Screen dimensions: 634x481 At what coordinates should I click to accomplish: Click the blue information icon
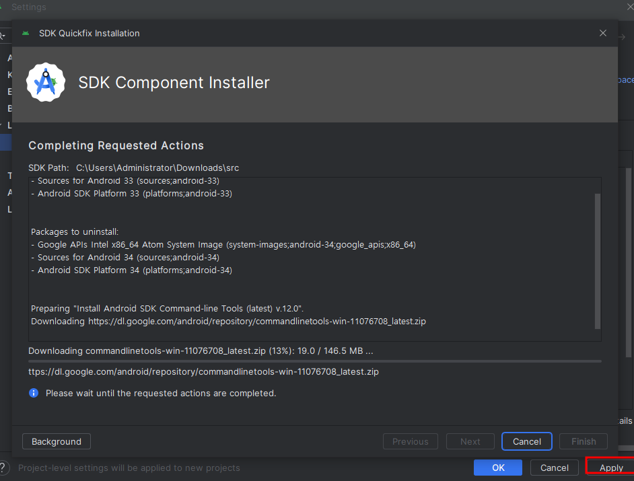pos(34,393)
